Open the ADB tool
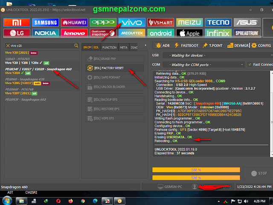The height and width of the screenshot is (205, 273). 163,46
